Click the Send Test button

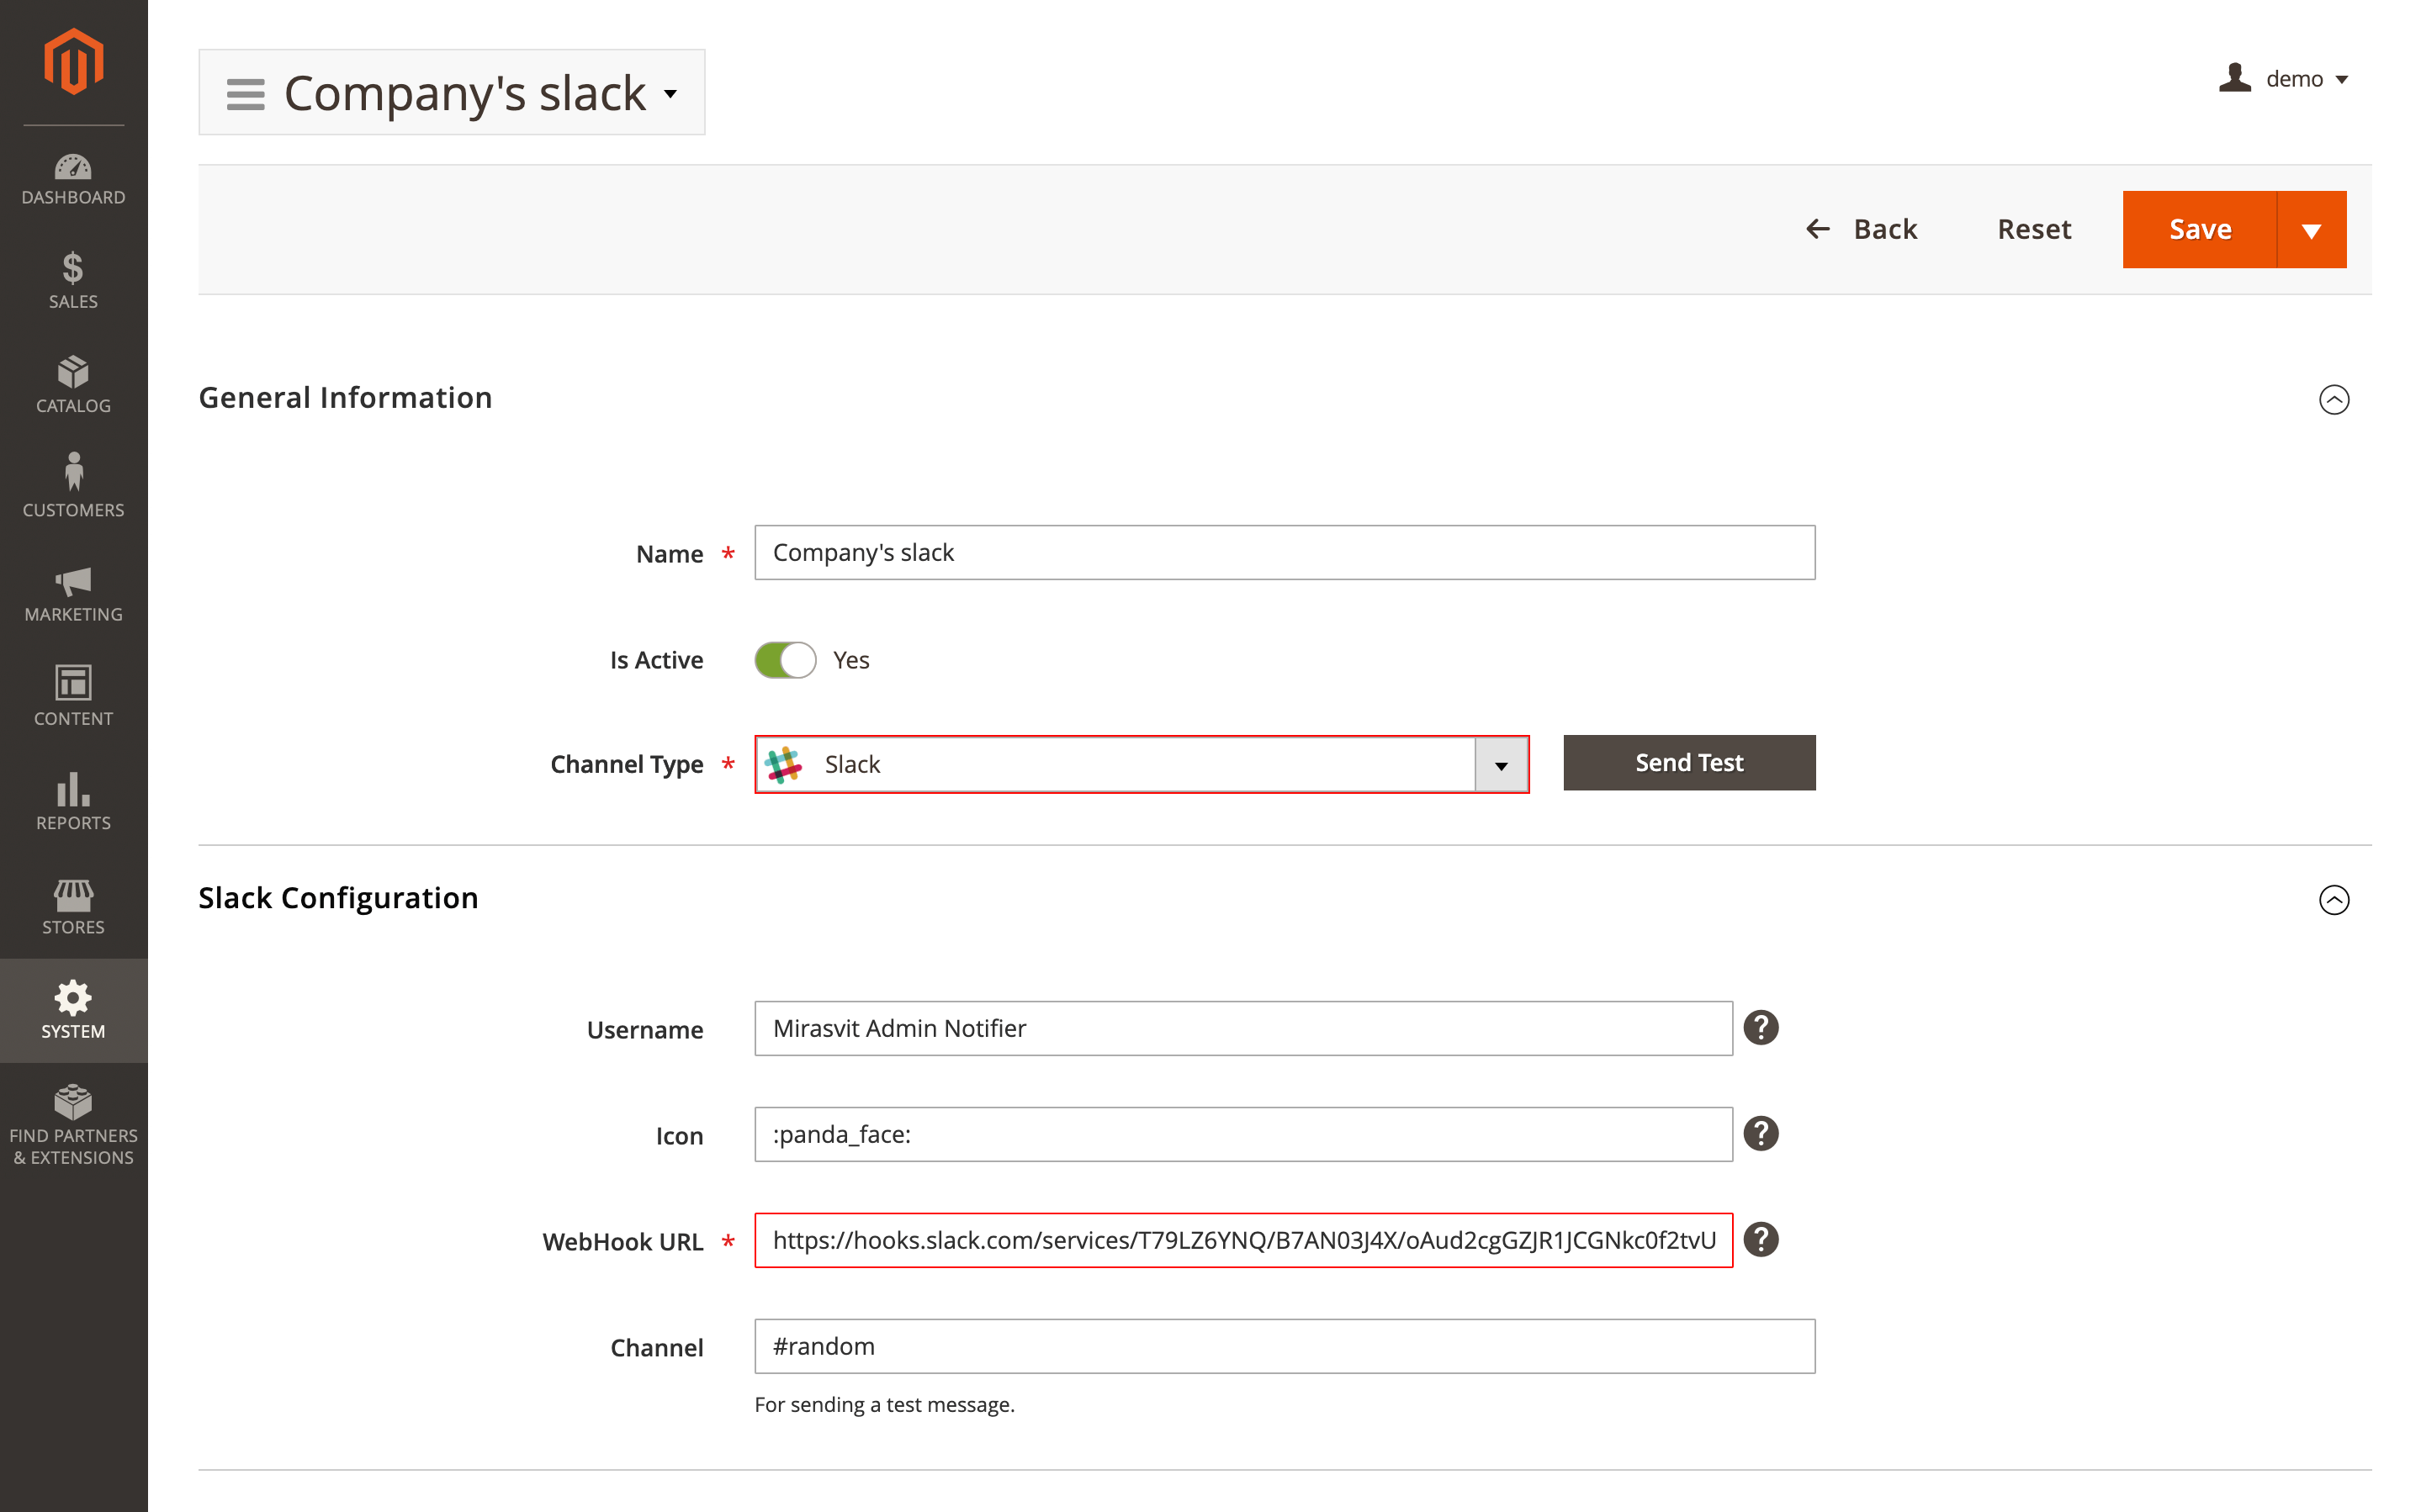[x=1688, y=762]
